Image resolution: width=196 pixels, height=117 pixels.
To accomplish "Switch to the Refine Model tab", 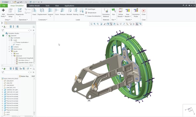I will click(35, 6).
